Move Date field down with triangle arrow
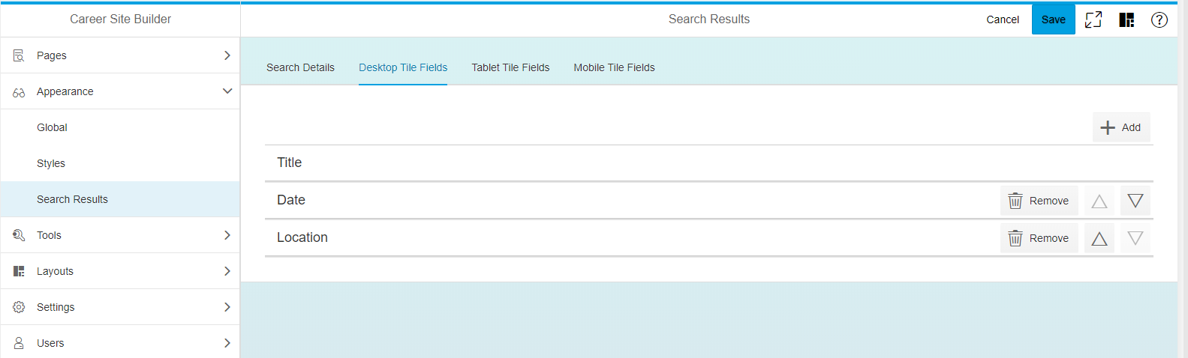This screenshot has height=358, width=1188. 1135,201
